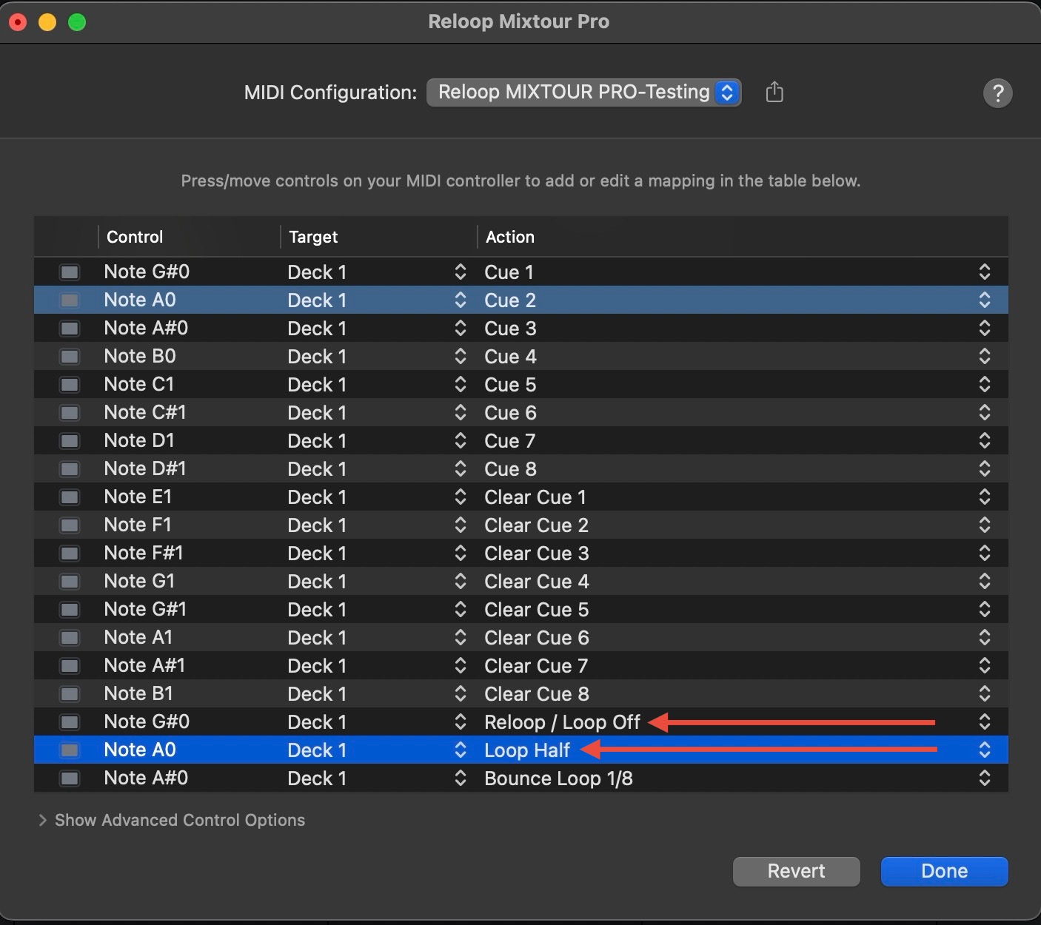Open the Target dropdown on the Loop Half row
This screenshot has height=925, width=1041.
coord(460,750)
